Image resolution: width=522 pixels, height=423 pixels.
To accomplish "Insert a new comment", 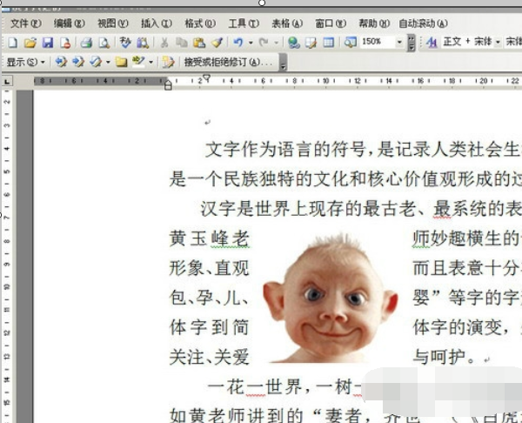I will [x=121, y=62].
